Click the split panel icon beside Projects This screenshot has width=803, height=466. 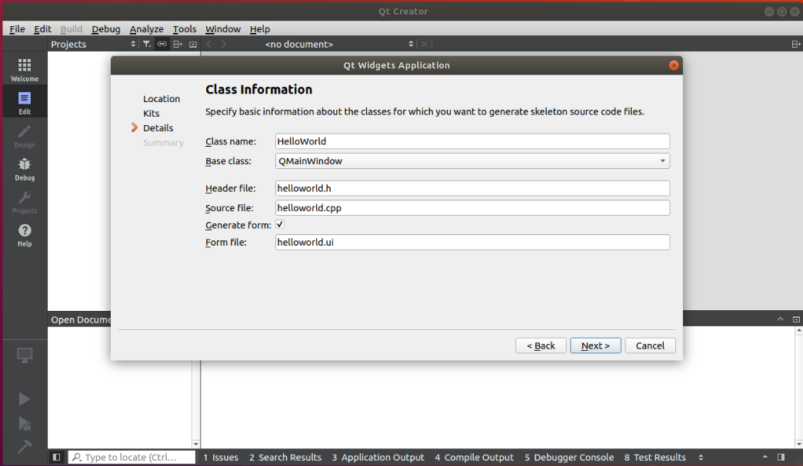click(178, 45)
